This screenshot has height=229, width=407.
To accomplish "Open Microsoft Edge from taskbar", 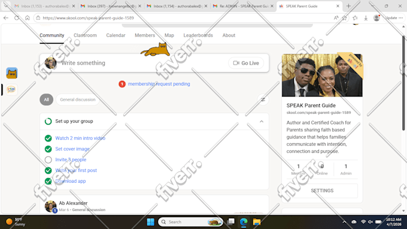I will click(244, 222).
